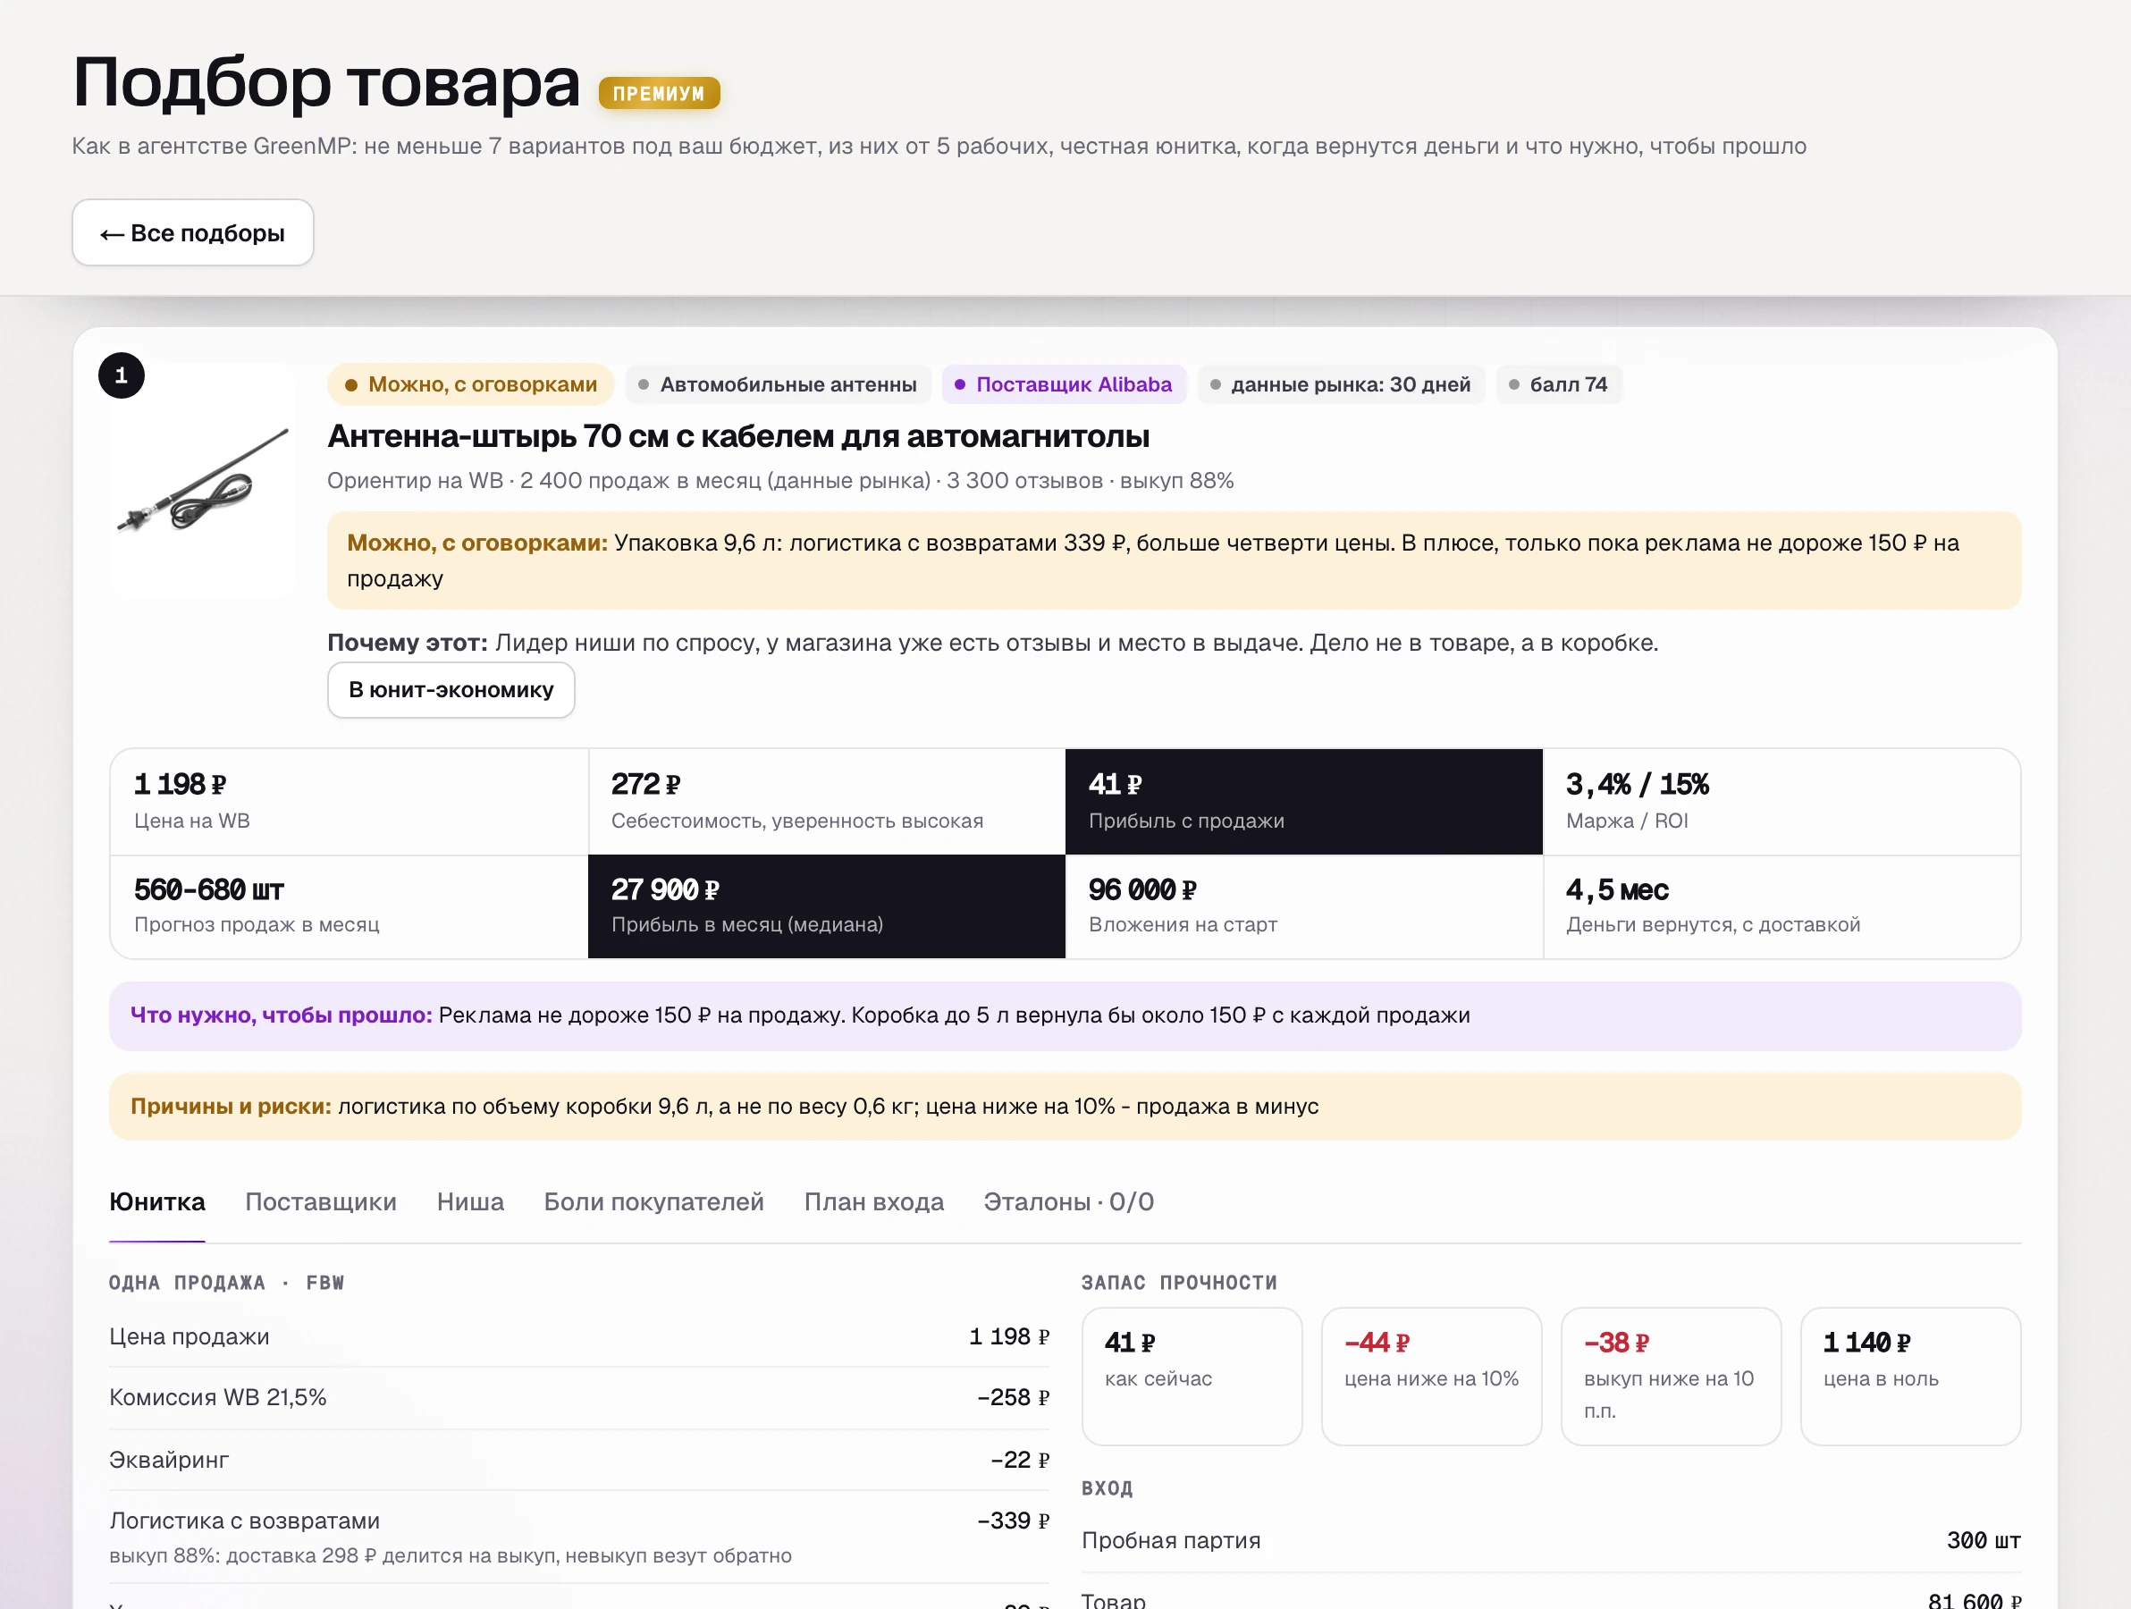The width and height of the screenshot is (2131, 1609).
Task: Click the "Причины и риски" warning banner
Action: pyautogui.click(x=1065, y=1106)
